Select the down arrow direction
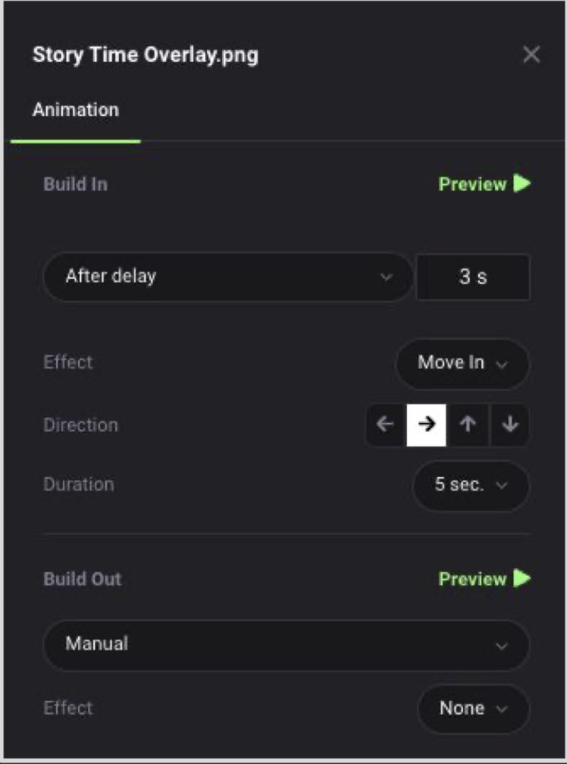Image resolution: width=567 pixels, height=764 pixels. click(x=509, y=425)
